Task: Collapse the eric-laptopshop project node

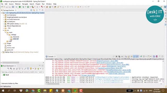Action: point(2,13)
